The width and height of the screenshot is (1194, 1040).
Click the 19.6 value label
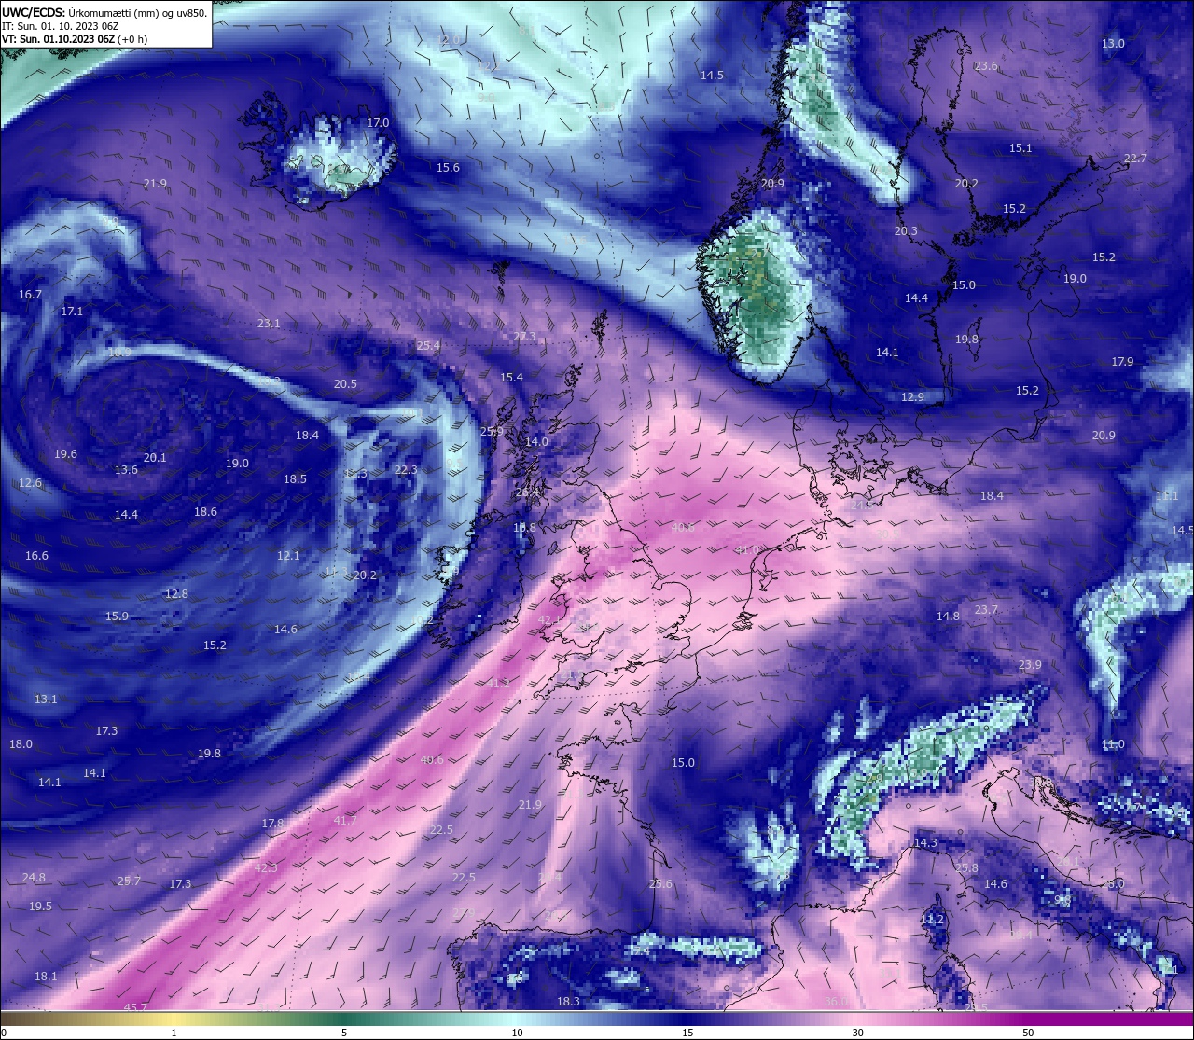pos(65,454)
